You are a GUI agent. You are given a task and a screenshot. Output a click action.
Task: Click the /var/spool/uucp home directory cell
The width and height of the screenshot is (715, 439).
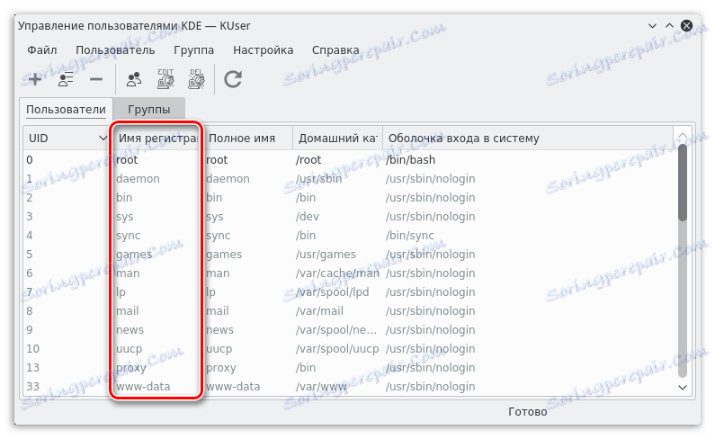[337, 349]
